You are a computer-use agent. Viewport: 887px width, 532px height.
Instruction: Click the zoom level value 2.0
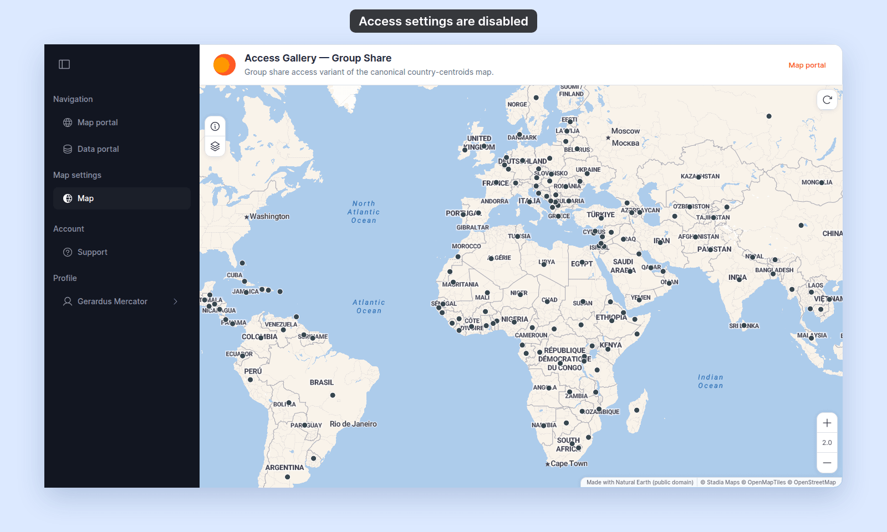click(827, 443)
